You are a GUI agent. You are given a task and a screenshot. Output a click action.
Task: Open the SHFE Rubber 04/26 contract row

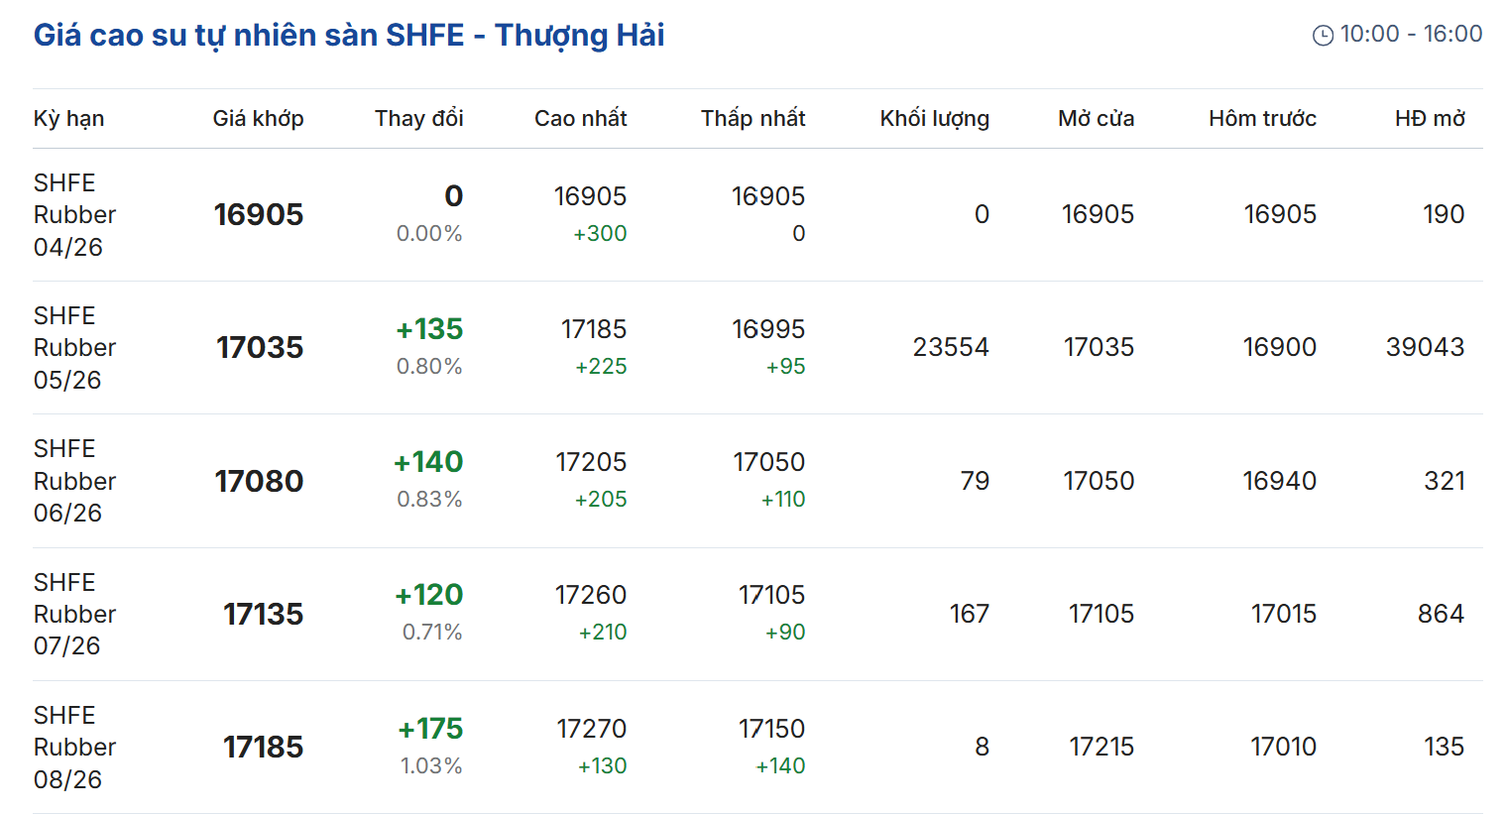pos(74,215)
